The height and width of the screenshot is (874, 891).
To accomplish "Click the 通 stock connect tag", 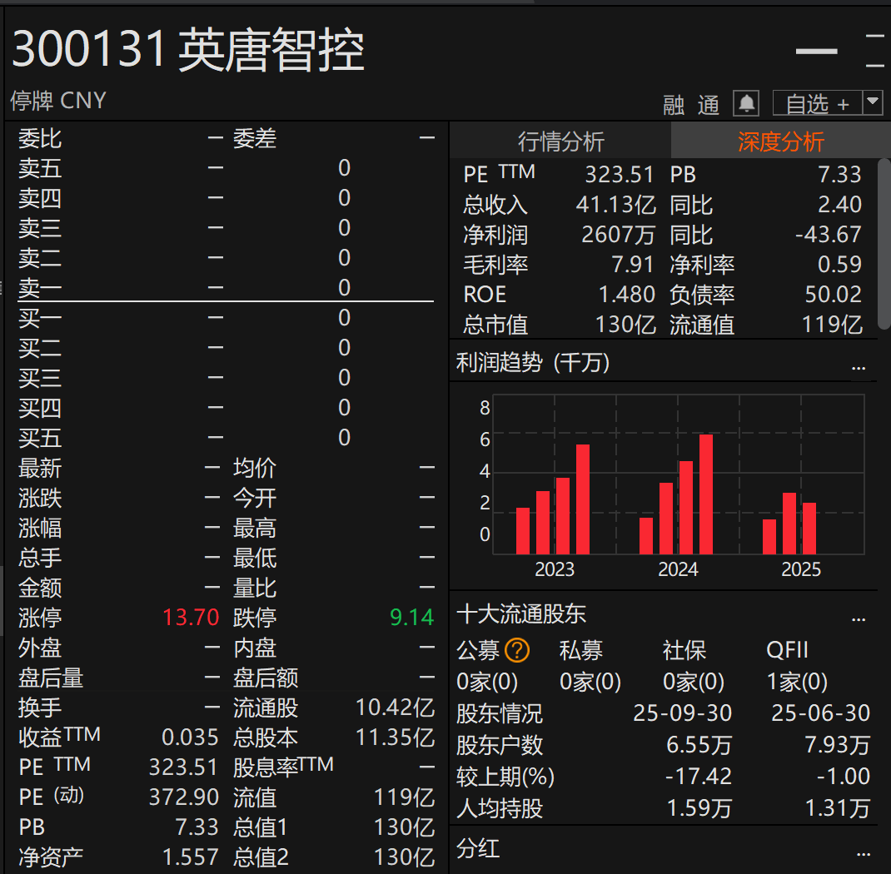I will [x=709, y=105].
